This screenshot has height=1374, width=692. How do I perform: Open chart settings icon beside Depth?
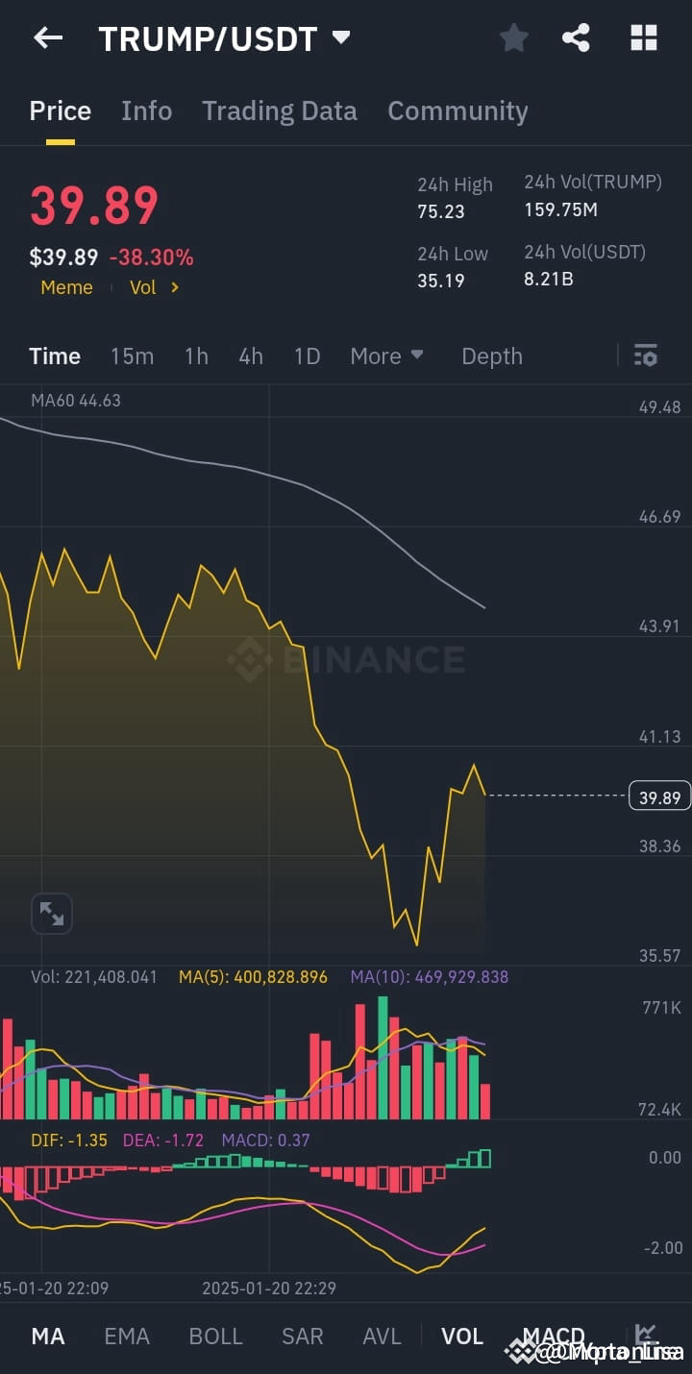(x=646, y=356)
